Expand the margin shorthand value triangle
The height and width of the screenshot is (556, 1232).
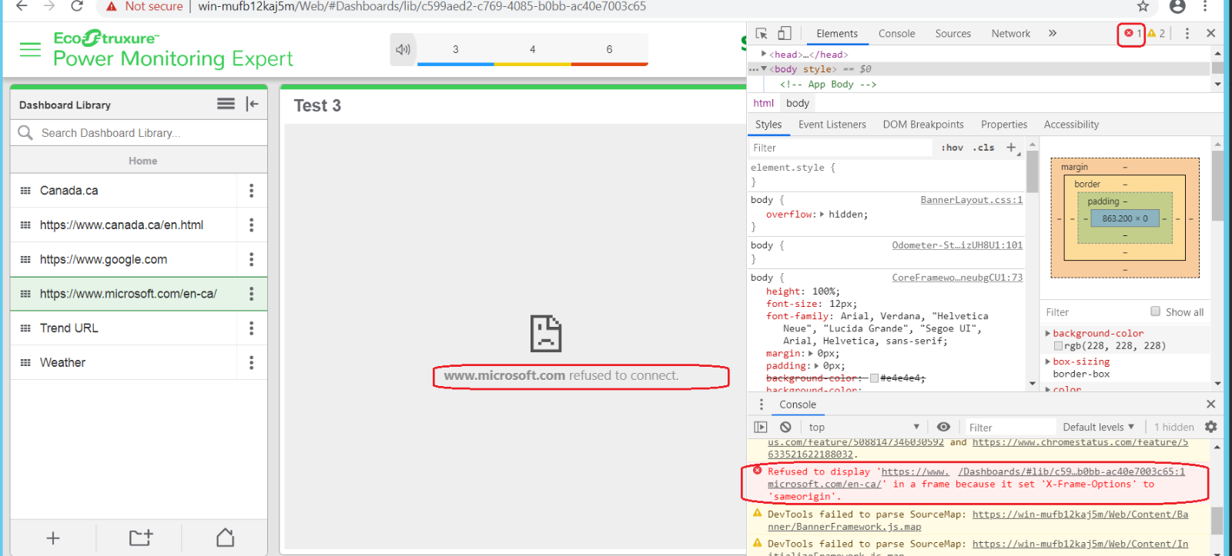tap(812, 354)
